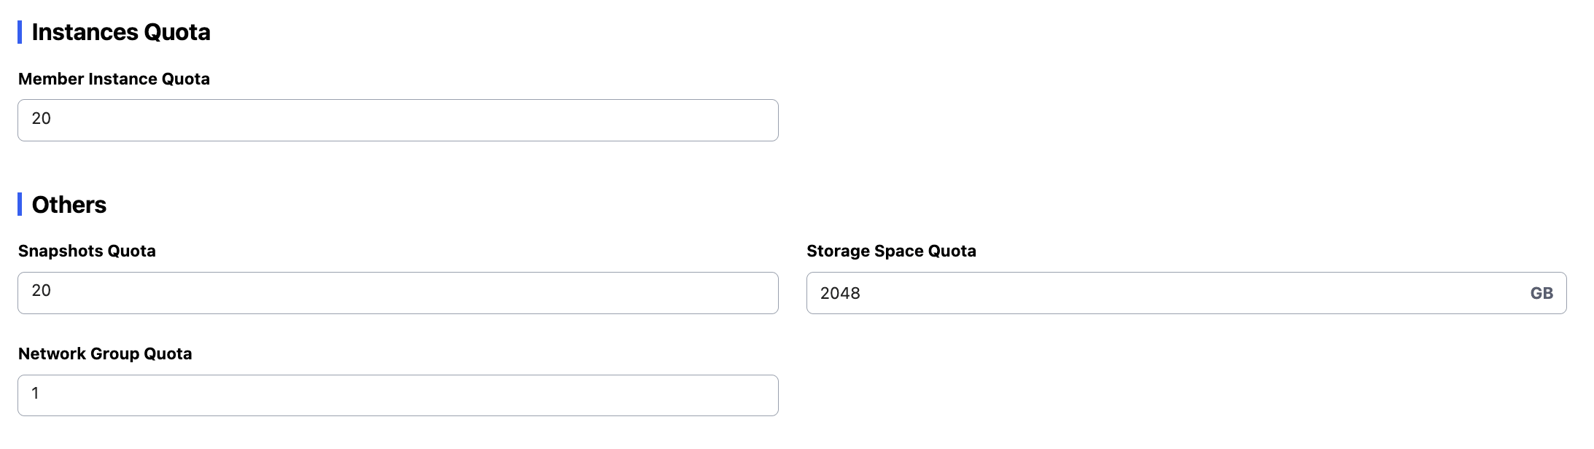Click the blue bar beside Instances Quota

coord(20,32)
